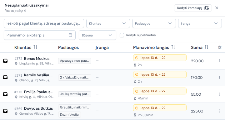Open table column settings gear
The height and width of the screenshot is (134, 225).
[x=220, y=47]
